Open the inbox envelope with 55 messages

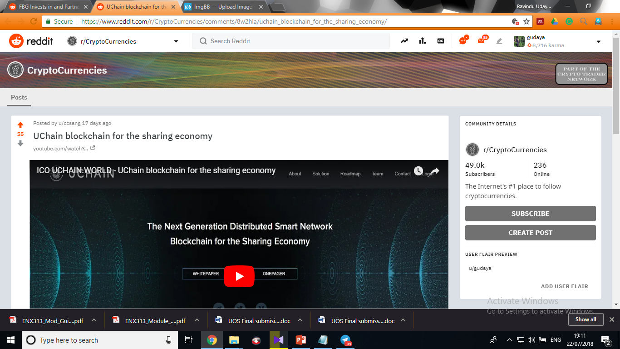click(x=481, y=41)
